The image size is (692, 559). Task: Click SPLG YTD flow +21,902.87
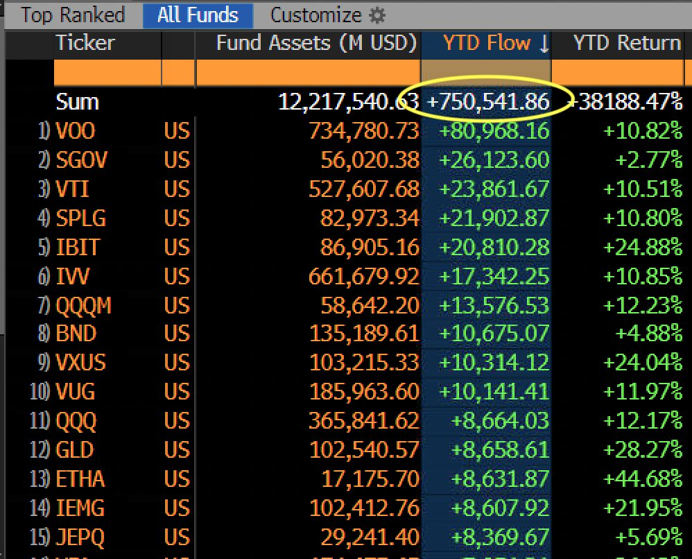click(x=494, y=218)
